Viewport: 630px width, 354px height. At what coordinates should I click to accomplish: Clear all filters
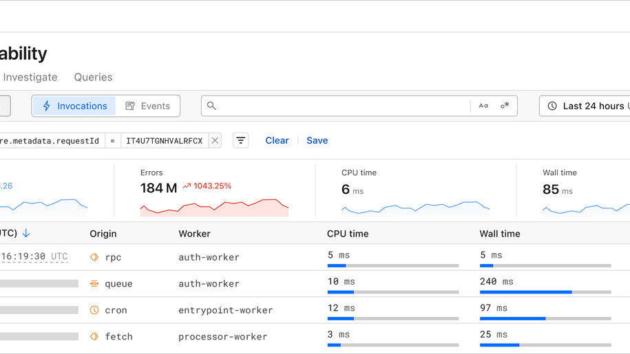pos(277,140)
